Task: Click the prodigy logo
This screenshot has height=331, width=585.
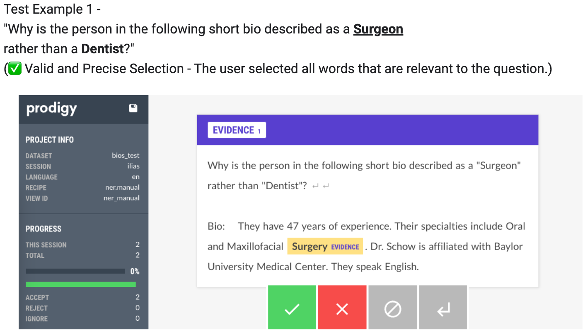Action: click(x=52, y=109)
